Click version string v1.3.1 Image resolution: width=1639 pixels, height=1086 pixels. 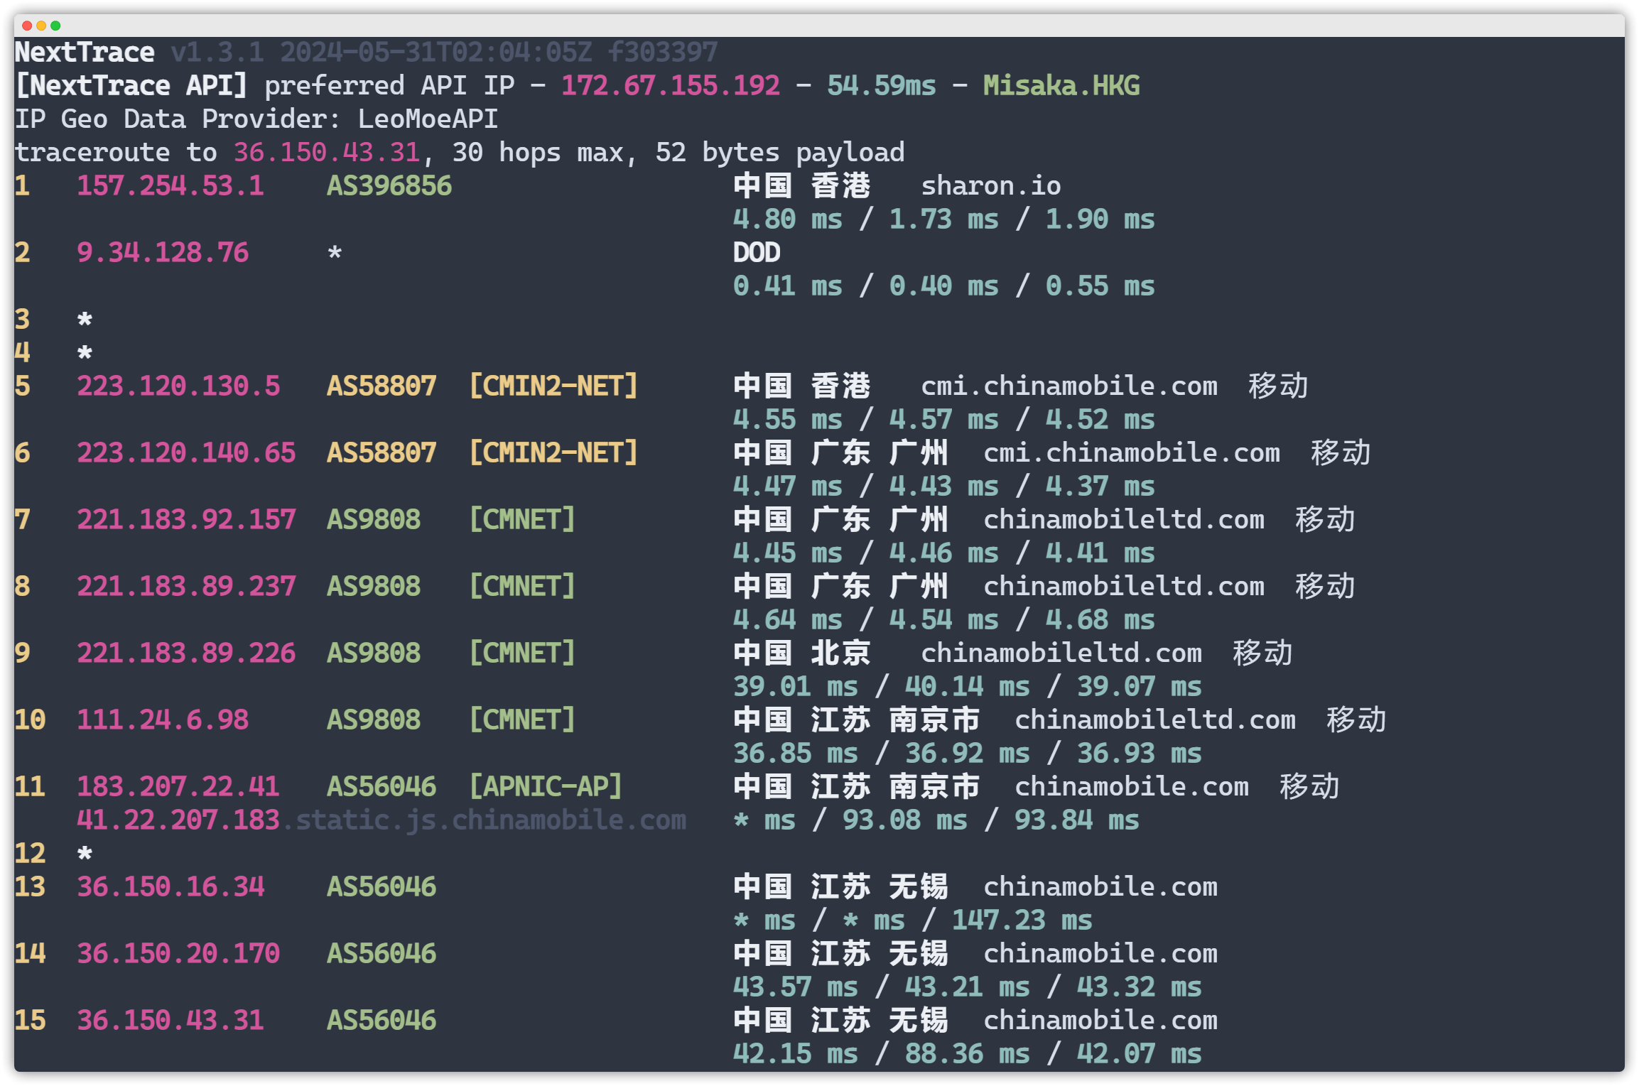(x=217, y=53)
